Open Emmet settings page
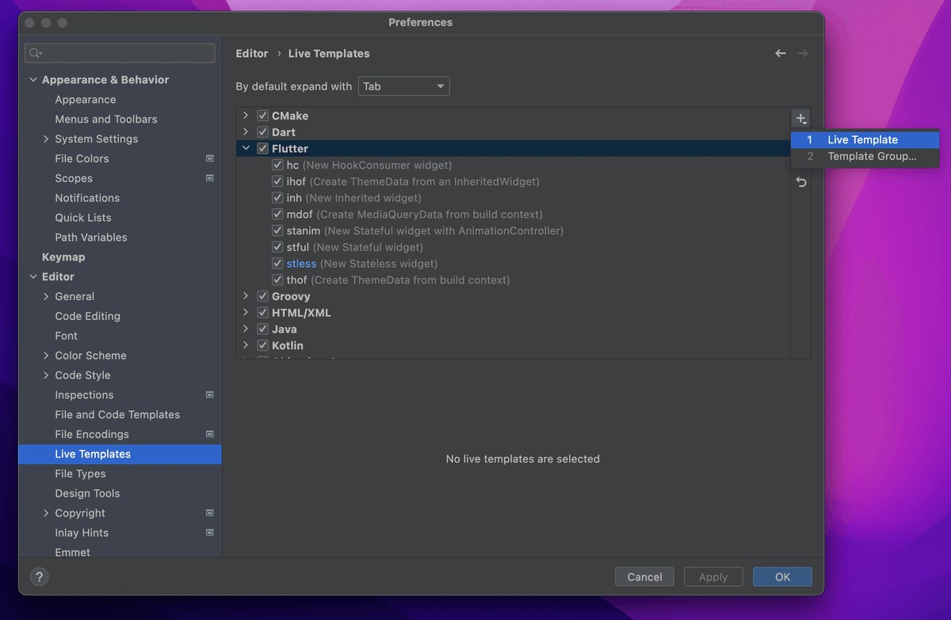The image size is (951, 620). tap(73, 552)
